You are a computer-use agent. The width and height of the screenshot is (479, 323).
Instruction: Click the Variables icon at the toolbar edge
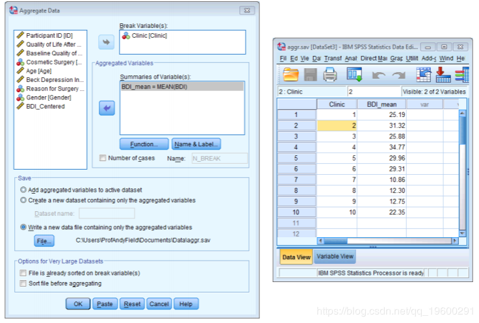(462, 75)
